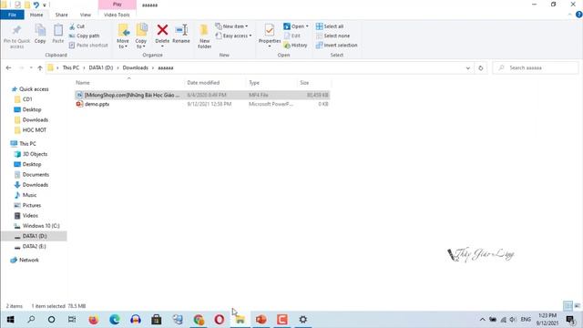Open the Windows Start menu
Screen dimensions: 583x328
point(10,320)
